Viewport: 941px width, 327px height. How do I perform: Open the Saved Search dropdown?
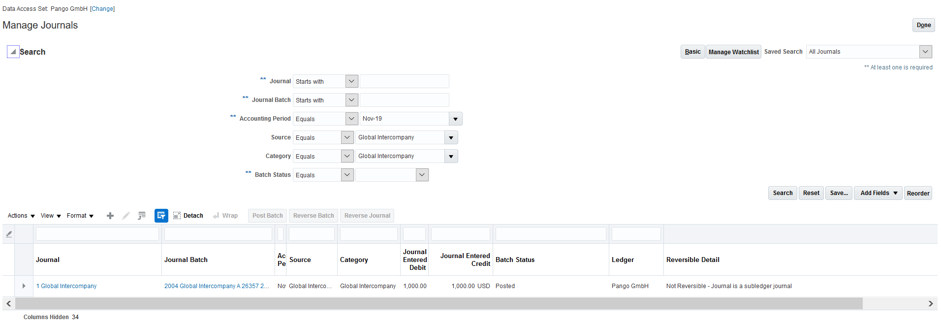pyautogui.click(x=925, y=52)
